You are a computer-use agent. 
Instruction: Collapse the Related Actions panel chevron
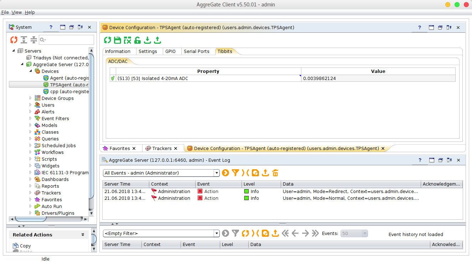coord(83,235)
